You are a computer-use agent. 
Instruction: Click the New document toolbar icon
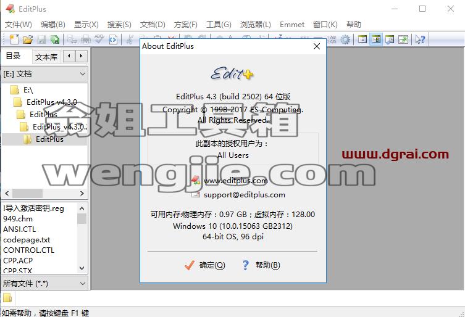point(14,39)
